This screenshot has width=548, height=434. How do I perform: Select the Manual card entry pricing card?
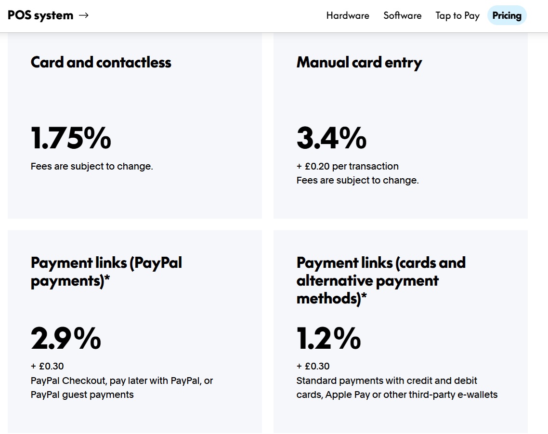pyautogui.click(x=400, y=125)
